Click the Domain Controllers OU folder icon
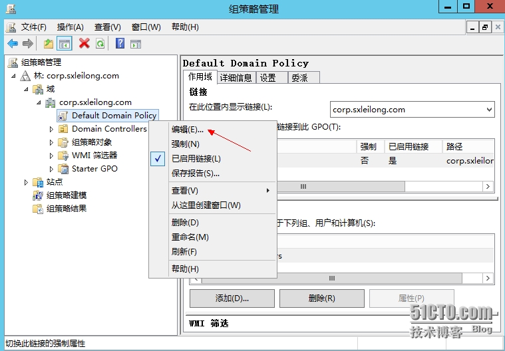505x351 pixels. point(63,129)
